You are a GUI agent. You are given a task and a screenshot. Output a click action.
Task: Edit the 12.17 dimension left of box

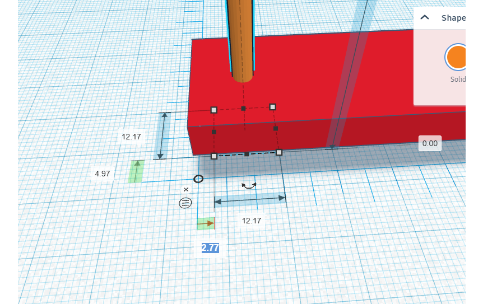pyautogui.click(x=131, y=137)
